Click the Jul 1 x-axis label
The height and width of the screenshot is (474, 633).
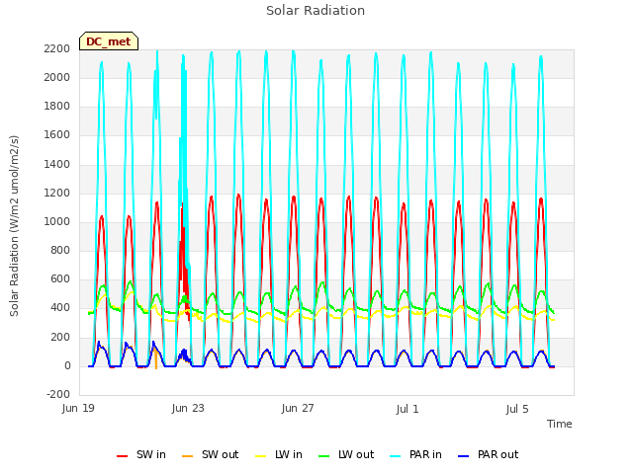click(407, 409)
